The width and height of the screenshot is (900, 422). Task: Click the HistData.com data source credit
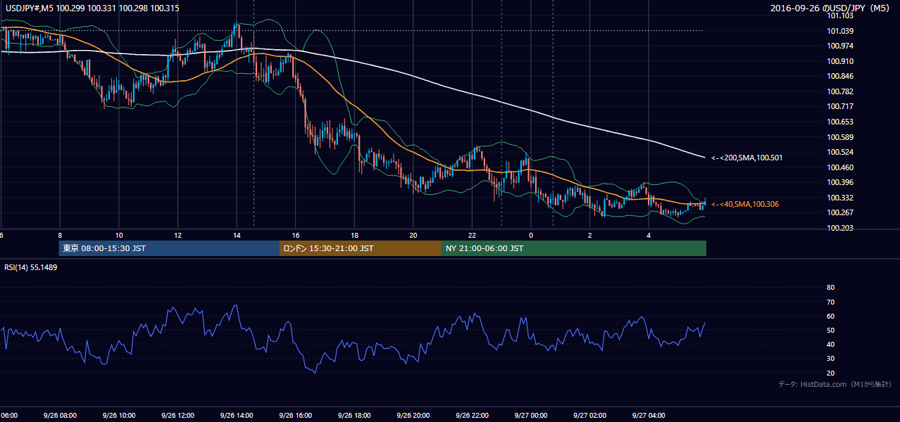pyautogui.click(x=835, y=384)
